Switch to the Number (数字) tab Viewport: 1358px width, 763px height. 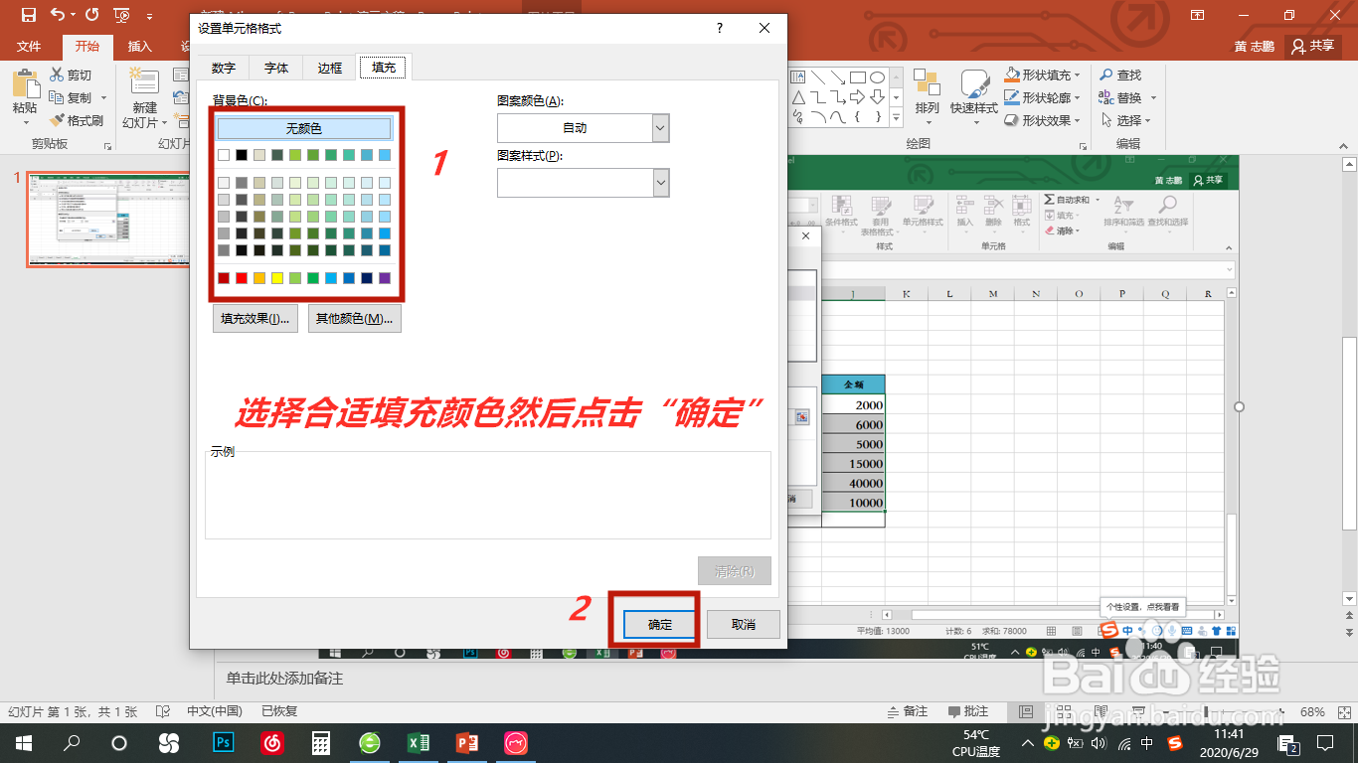click(x=224, y=68)
